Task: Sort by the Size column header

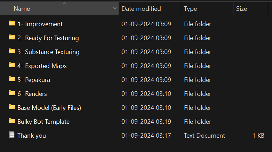Action: [x=241, y=9]
